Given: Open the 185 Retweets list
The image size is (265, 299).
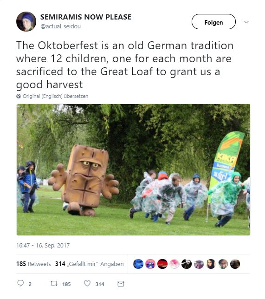Looking at the screenshot, I should tap(33, 264).
